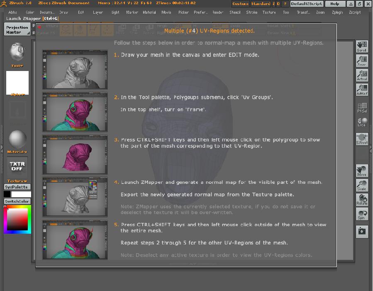Open the Edit menu
Image resolution: width=373 pixels, height=291 pixels.
(x=81, y=12)
